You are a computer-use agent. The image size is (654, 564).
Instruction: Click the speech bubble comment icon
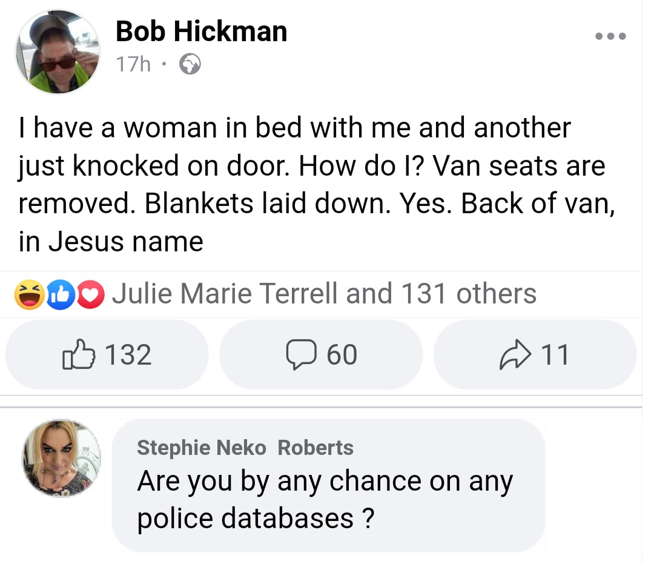[x=298, y=355]
